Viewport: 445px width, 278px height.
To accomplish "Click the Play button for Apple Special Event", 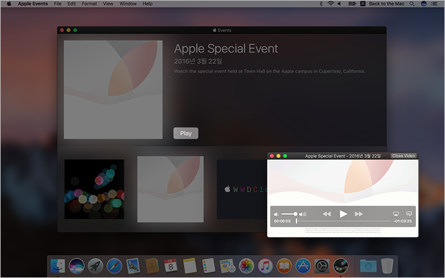I will 186,133.
